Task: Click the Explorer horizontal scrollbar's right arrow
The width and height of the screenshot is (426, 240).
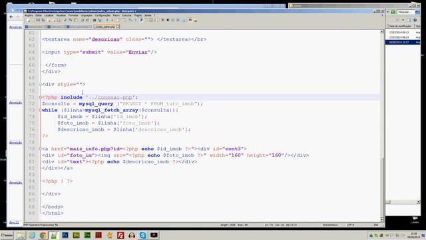Action: (x=419, y=202)
